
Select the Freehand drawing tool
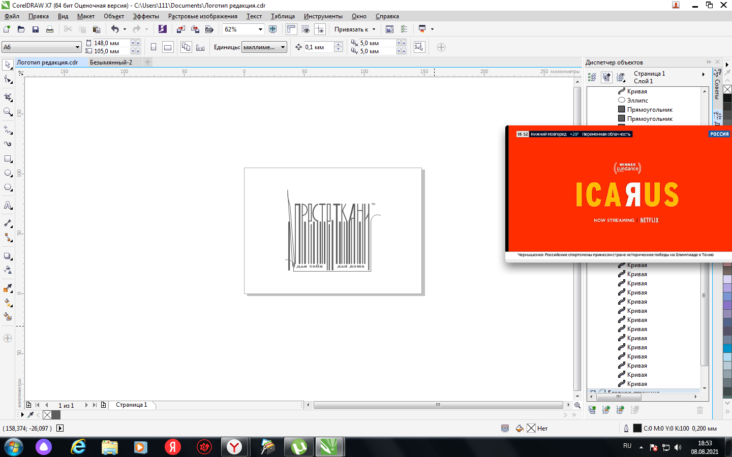tap(8, 129)
